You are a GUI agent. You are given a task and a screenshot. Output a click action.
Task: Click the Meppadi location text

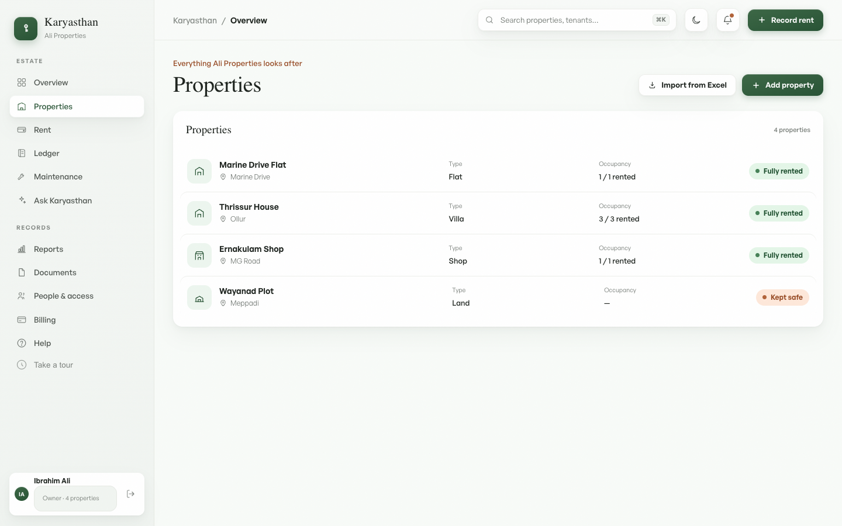coord(244,303)
